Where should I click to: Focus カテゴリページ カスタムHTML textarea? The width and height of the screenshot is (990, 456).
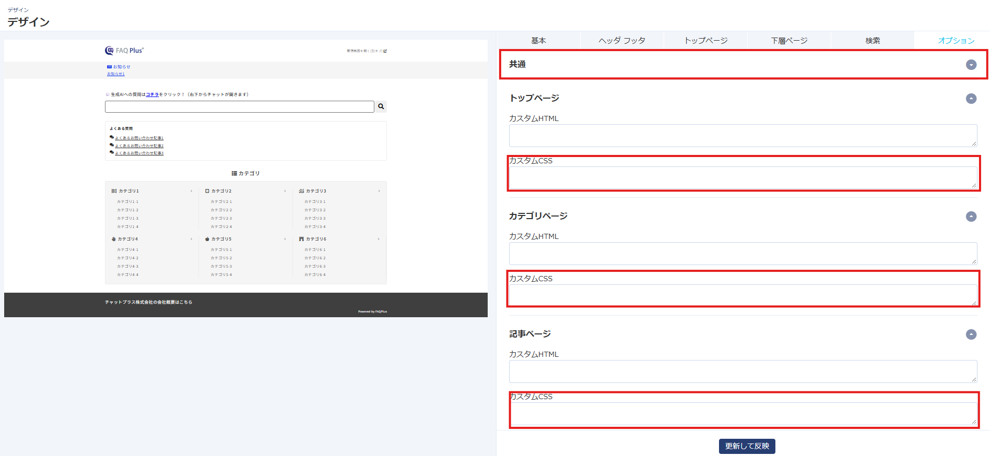click(743, 254)
